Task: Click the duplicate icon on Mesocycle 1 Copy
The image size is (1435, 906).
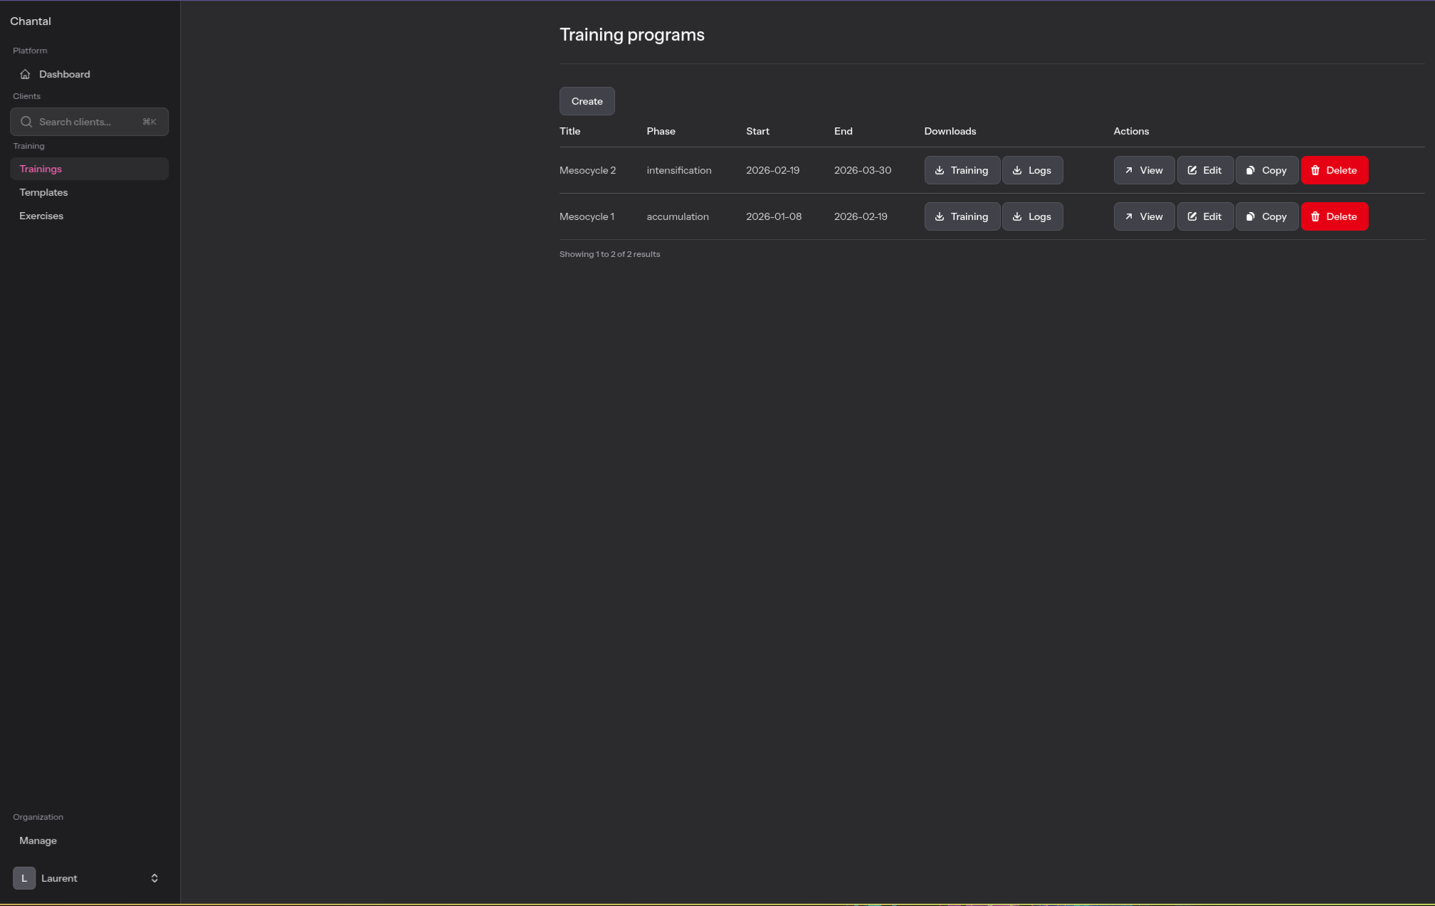Action: click(1251, 216)
